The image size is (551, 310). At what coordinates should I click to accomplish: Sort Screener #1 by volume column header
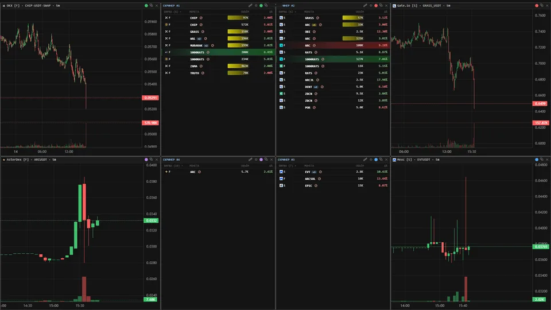[x=245, y=11]
